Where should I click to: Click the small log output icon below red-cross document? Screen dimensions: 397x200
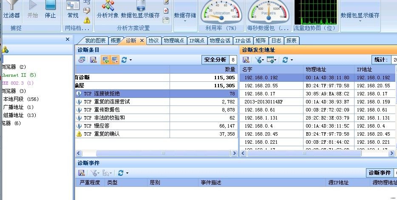[x=166, y=20]
